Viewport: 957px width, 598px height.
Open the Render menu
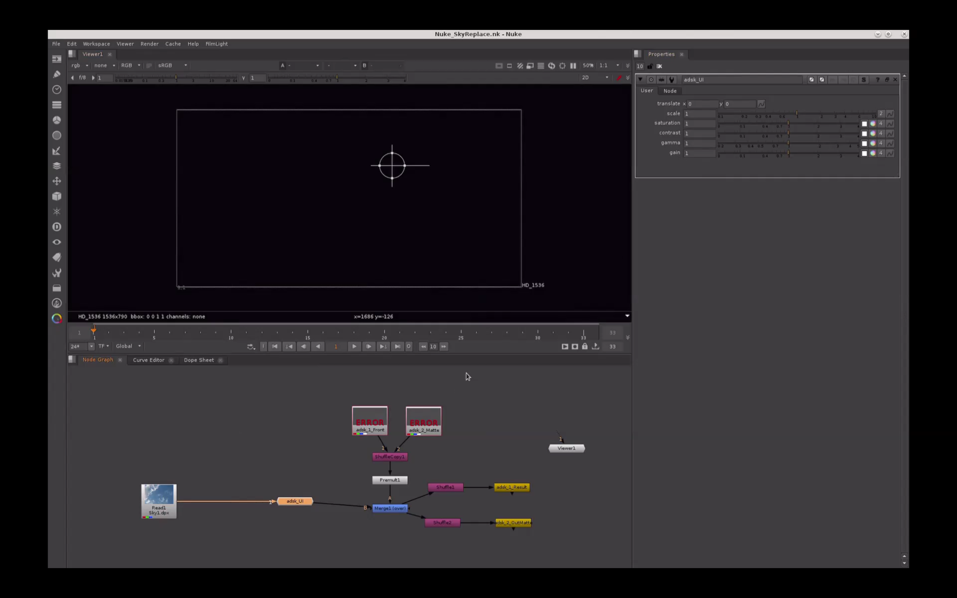point(149,44)
